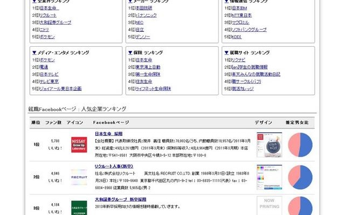The height and width of the screenshot is (215, 345).
Task: Expand the 就職サイト ランキング triangle
Action: tap(226, 53)
